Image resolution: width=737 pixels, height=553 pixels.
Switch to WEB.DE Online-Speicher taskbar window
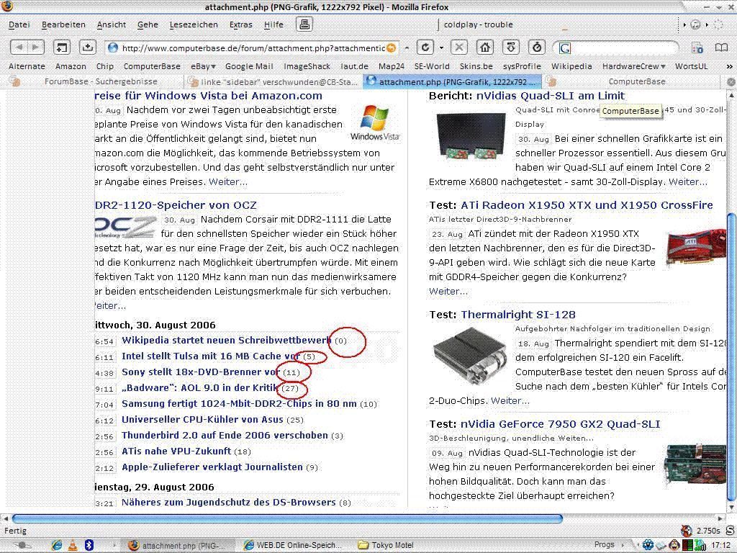293,545
